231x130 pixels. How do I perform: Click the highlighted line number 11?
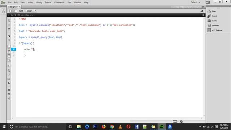(14, 49)
